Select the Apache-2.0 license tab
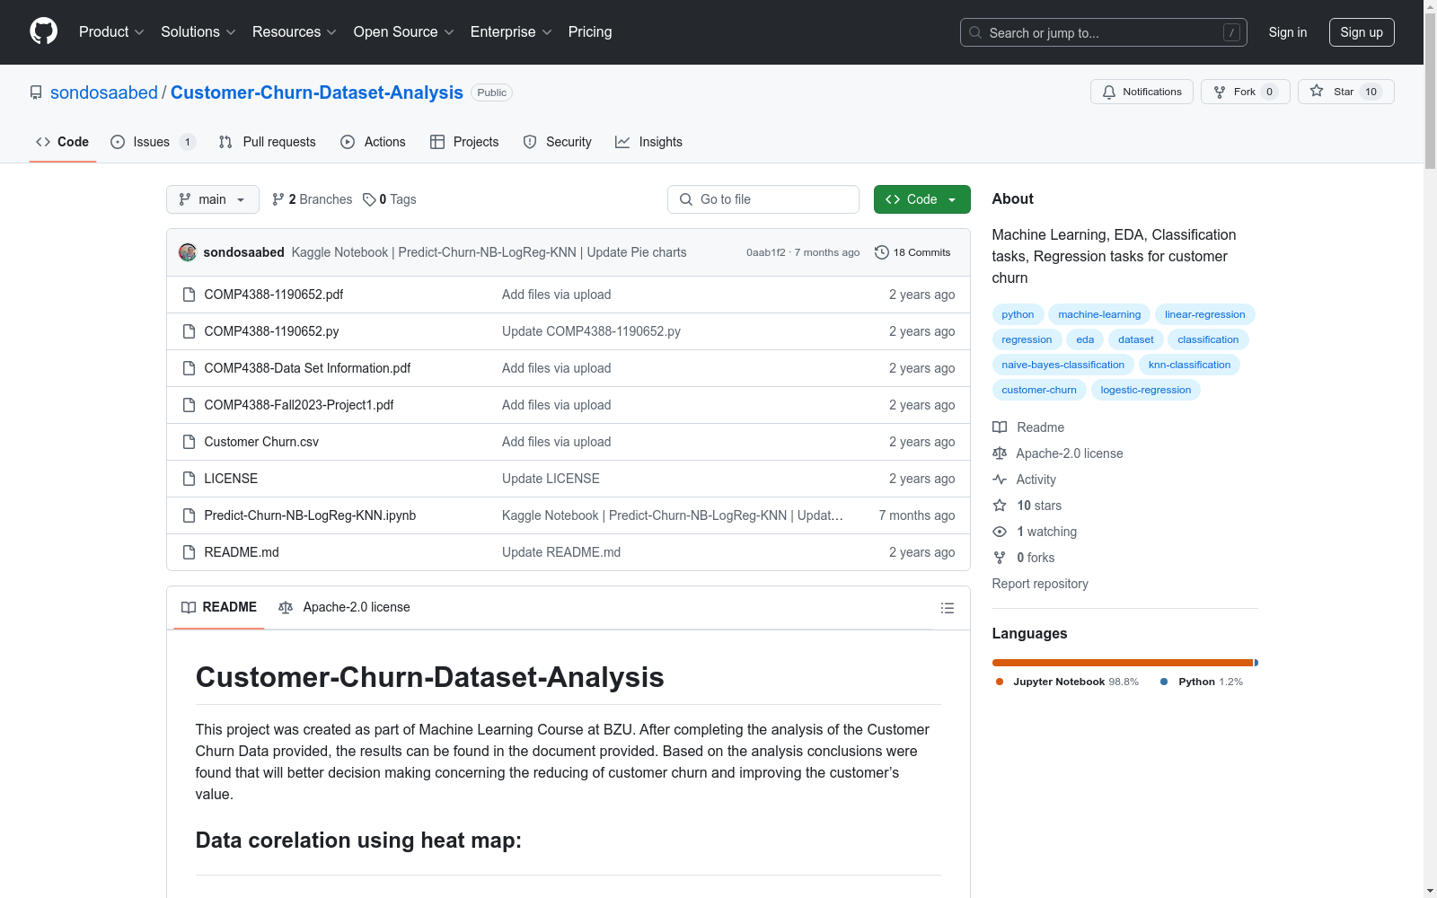This screenshot has width=1437, height=898. click(x=345, y=608)
